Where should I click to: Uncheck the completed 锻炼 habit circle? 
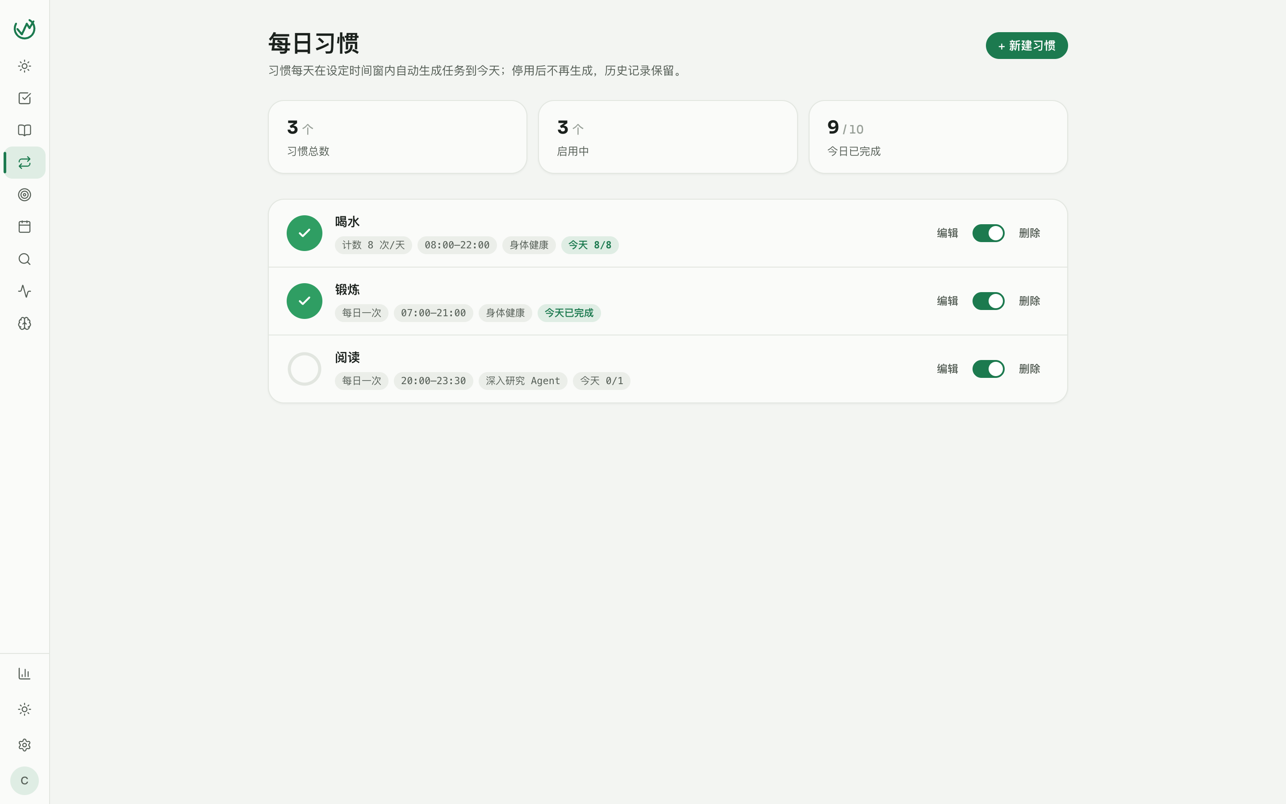click(x=305, y=301)
